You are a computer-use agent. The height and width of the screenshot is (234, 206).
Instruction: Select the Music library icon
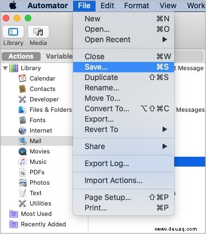click(x=23, y=162)
